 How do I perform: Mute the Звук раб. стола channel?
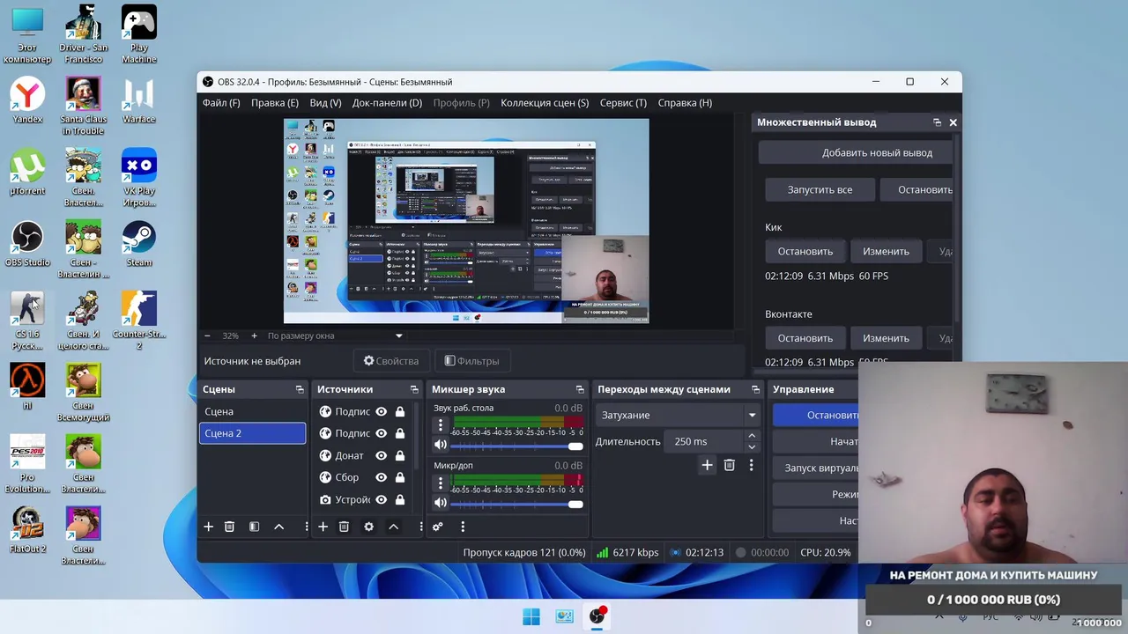coord(441,446)
